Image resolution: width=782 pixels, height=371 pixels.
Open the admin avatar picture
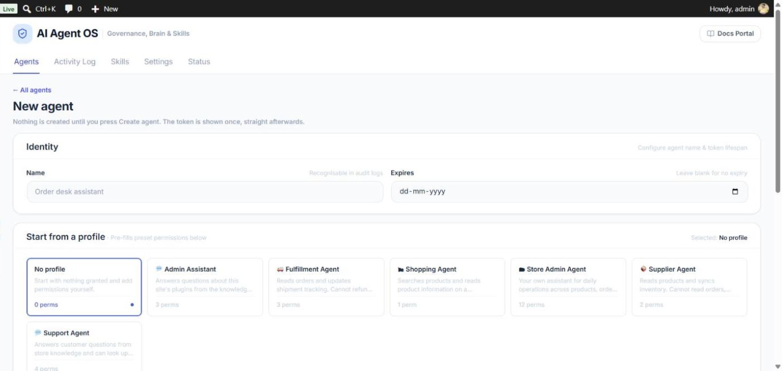click(763, 8)
